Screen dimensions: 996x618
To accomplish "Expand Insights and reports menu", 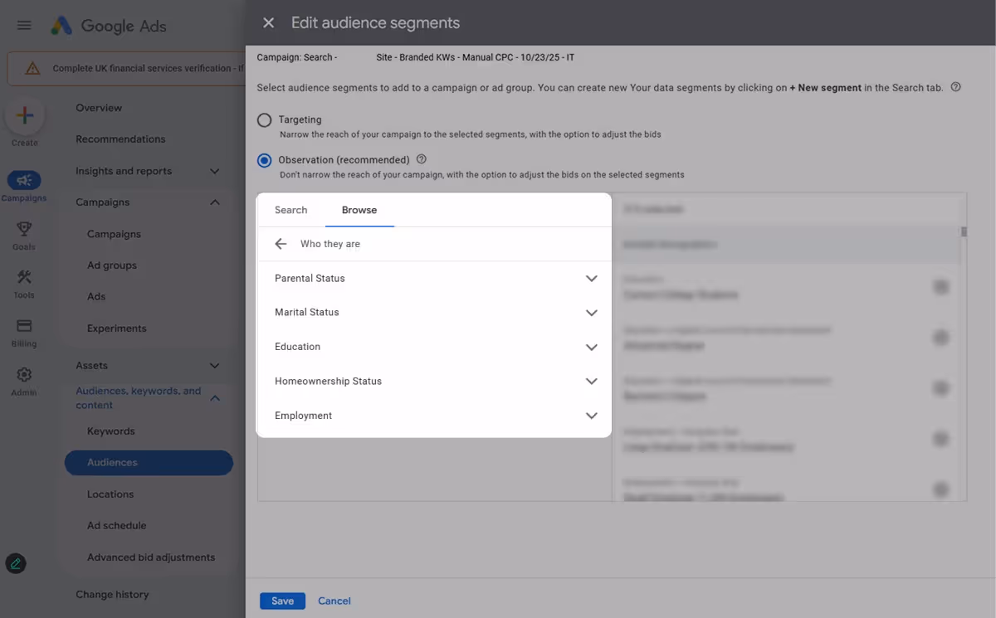I will pos(214,171).
